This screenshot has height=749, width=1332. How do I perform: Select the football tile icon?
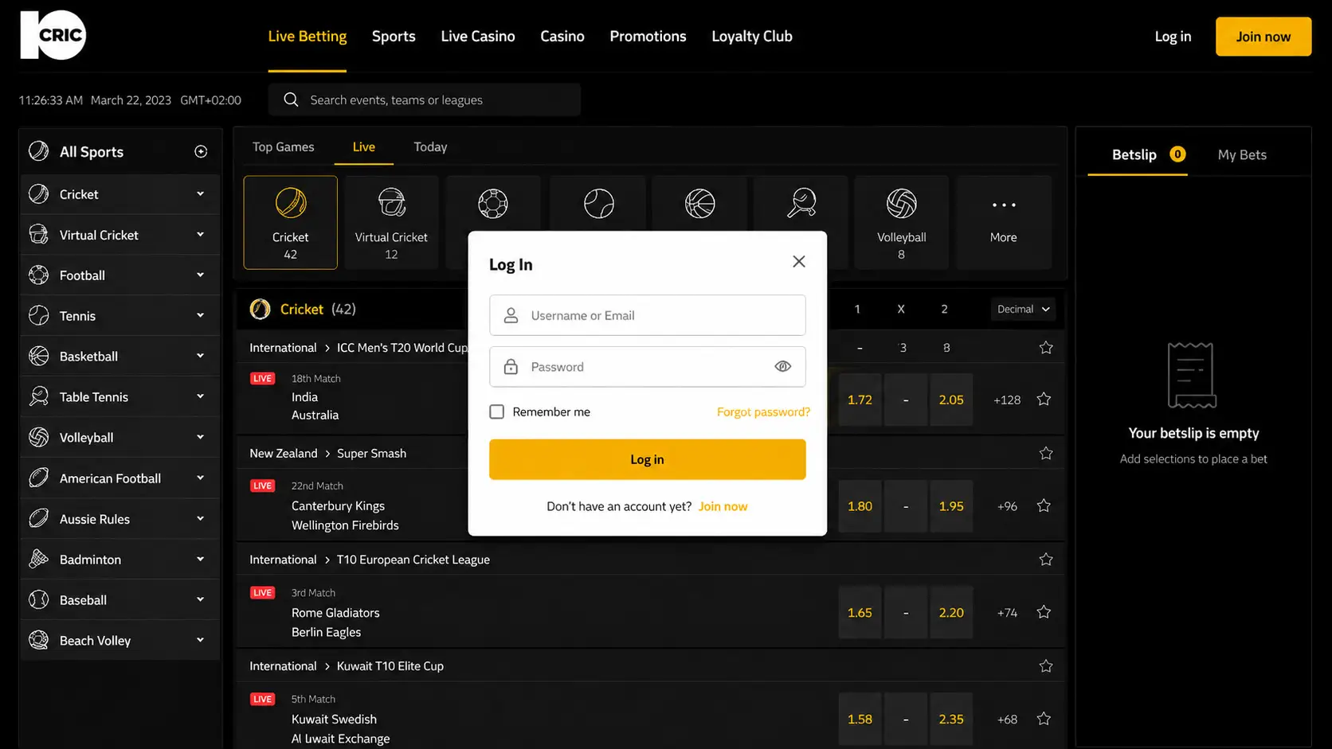pos(493,203)
